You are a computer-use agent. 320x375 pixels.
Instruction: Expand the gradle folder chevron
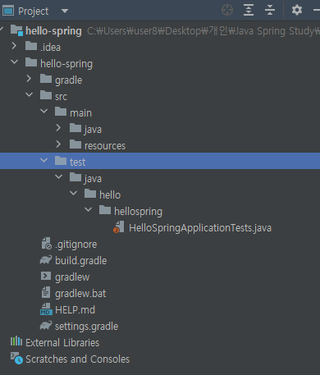[29, 79]
